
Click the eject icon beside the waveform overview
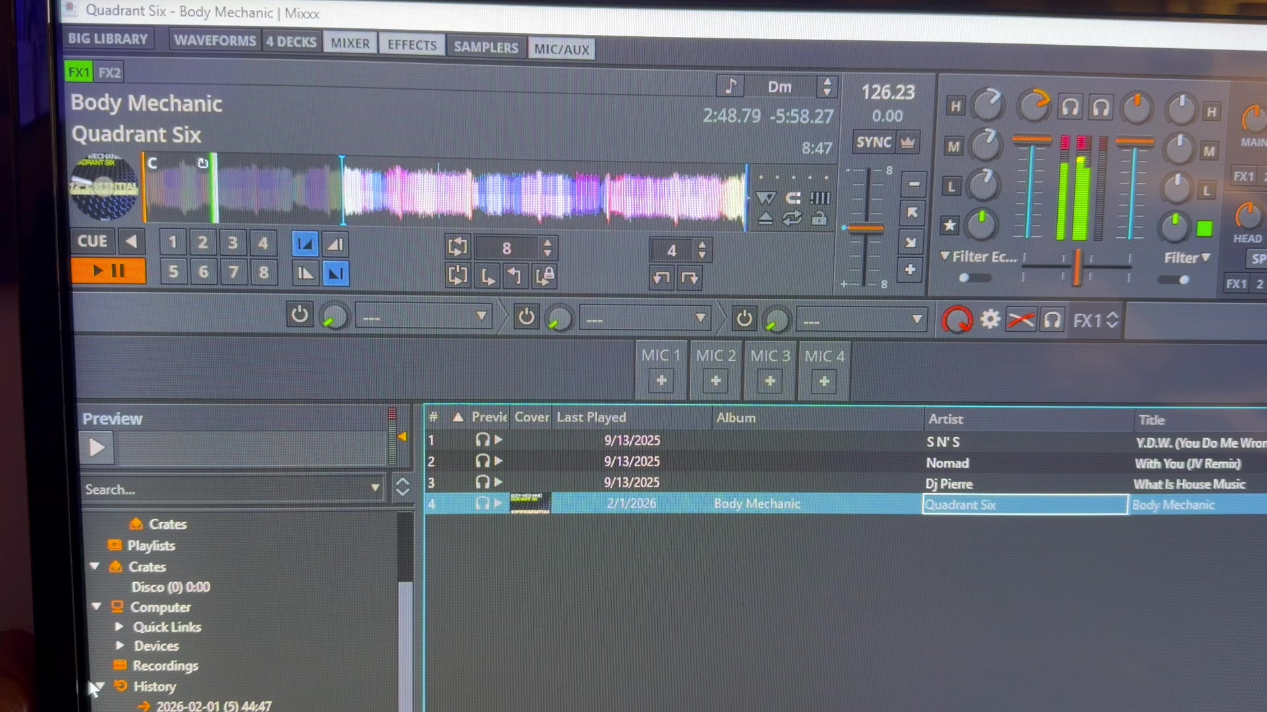[765, 218]
